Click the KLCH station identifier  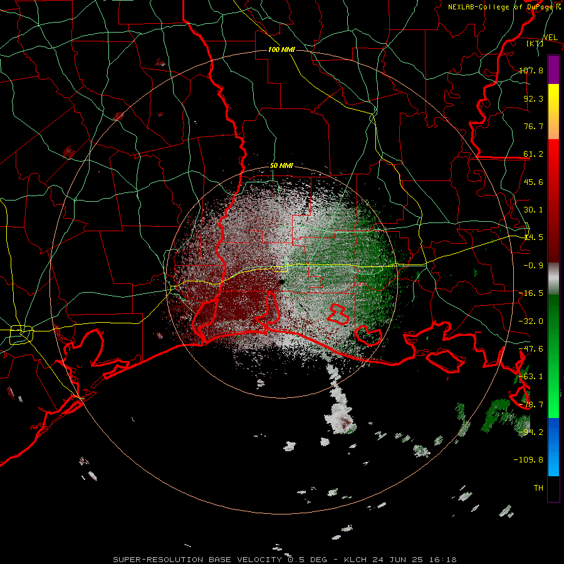click(x=356, y=560)
